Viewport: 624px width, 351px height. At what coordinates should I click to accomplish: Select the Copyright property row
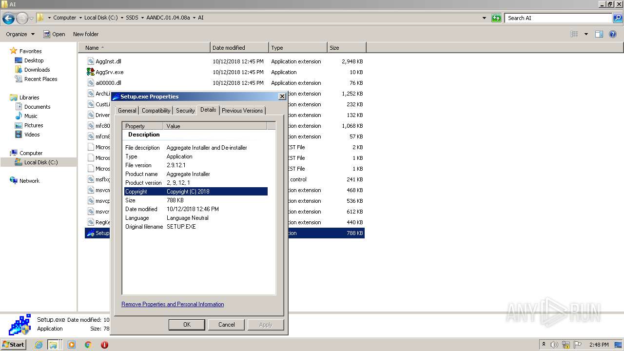(x=196, y=192)
